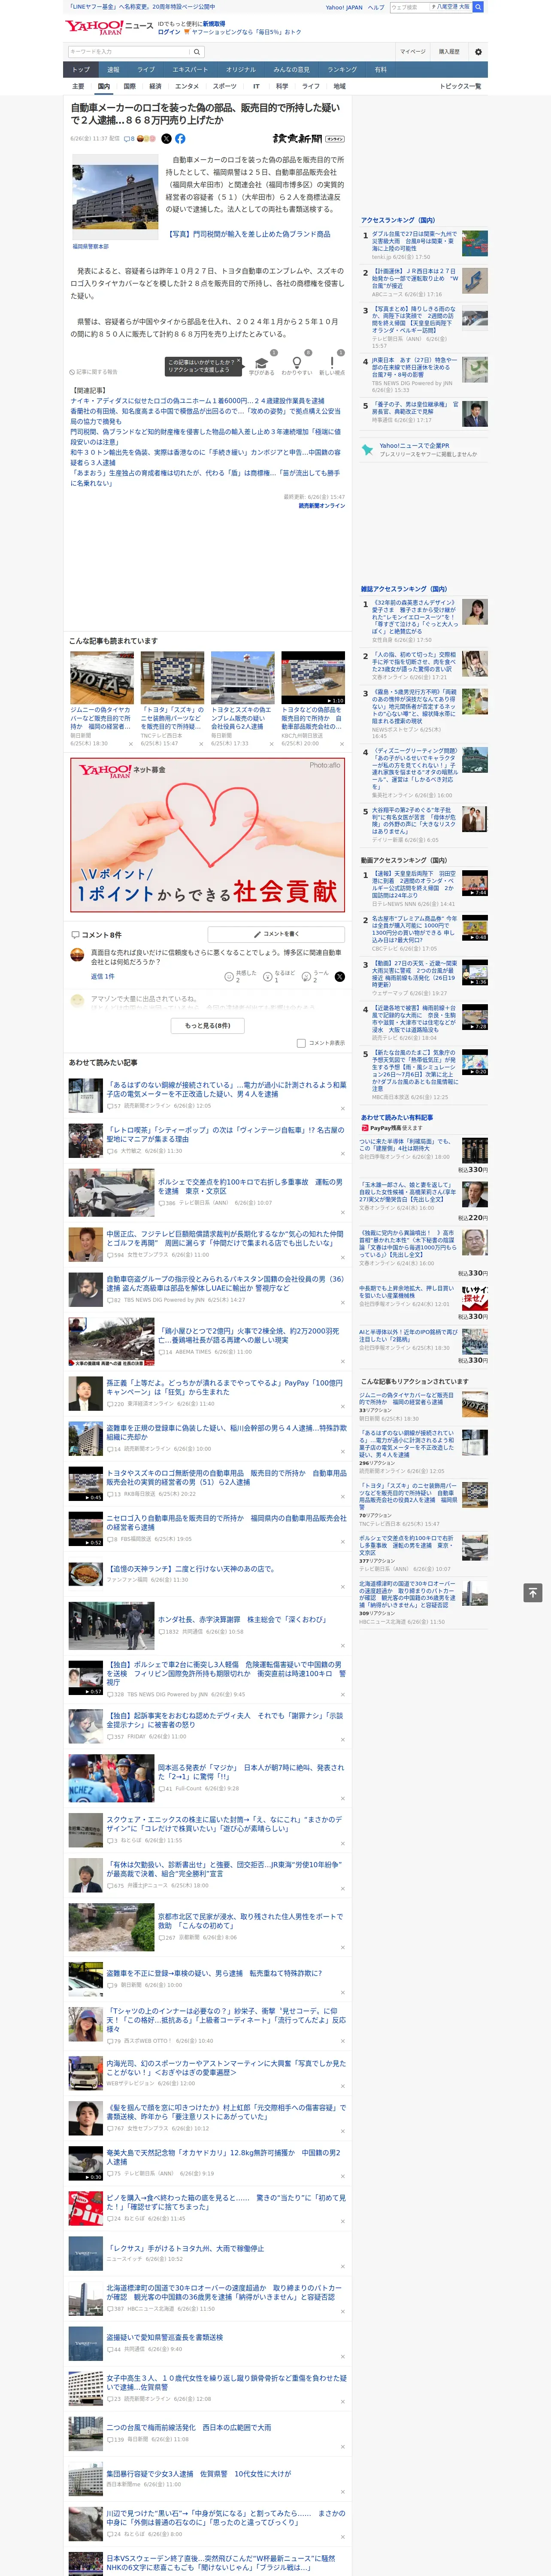
Task: Select the スポーツ category
Action: click(x=225, y=86)
